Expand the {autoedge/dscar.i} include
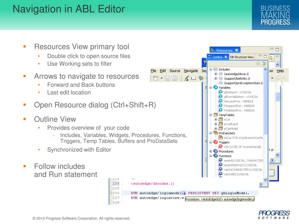 (216, 74)
